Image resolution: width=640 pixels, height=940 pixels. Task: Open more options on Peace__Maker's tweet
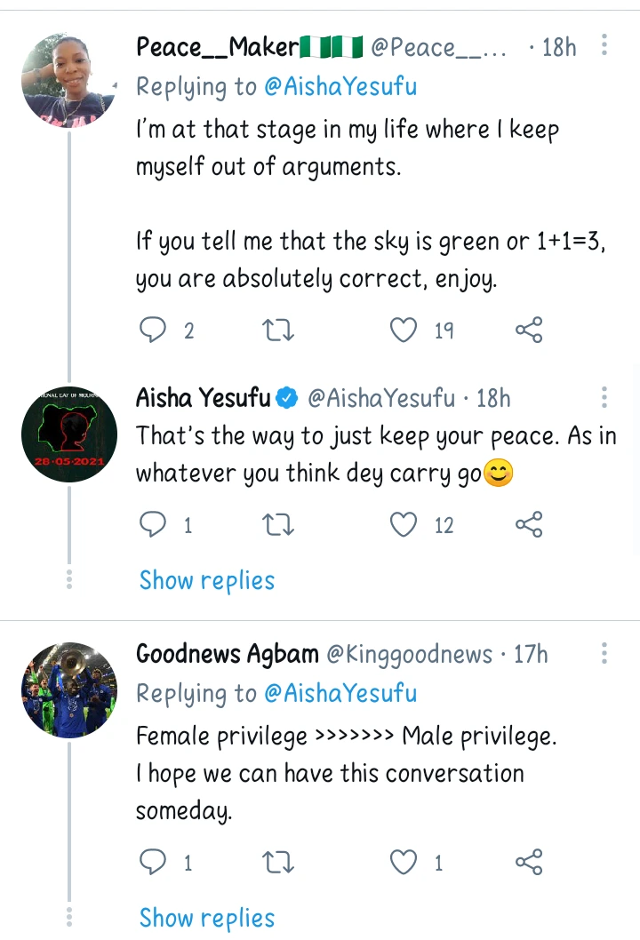coord(604,45)
